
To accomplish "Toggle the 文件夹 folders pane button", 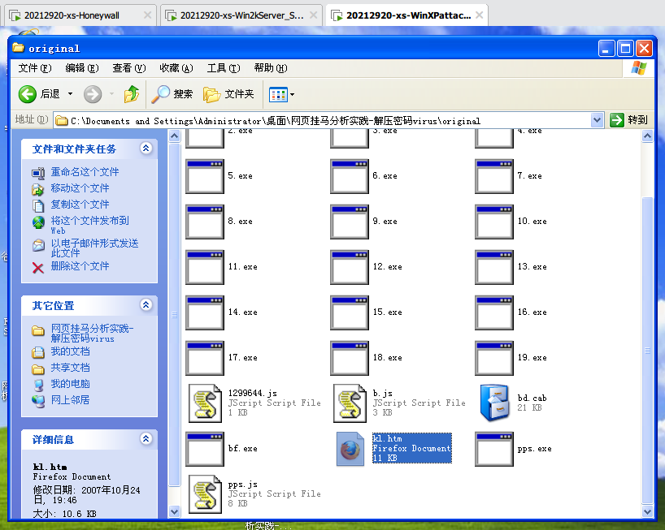I will (x=228, y=94).
